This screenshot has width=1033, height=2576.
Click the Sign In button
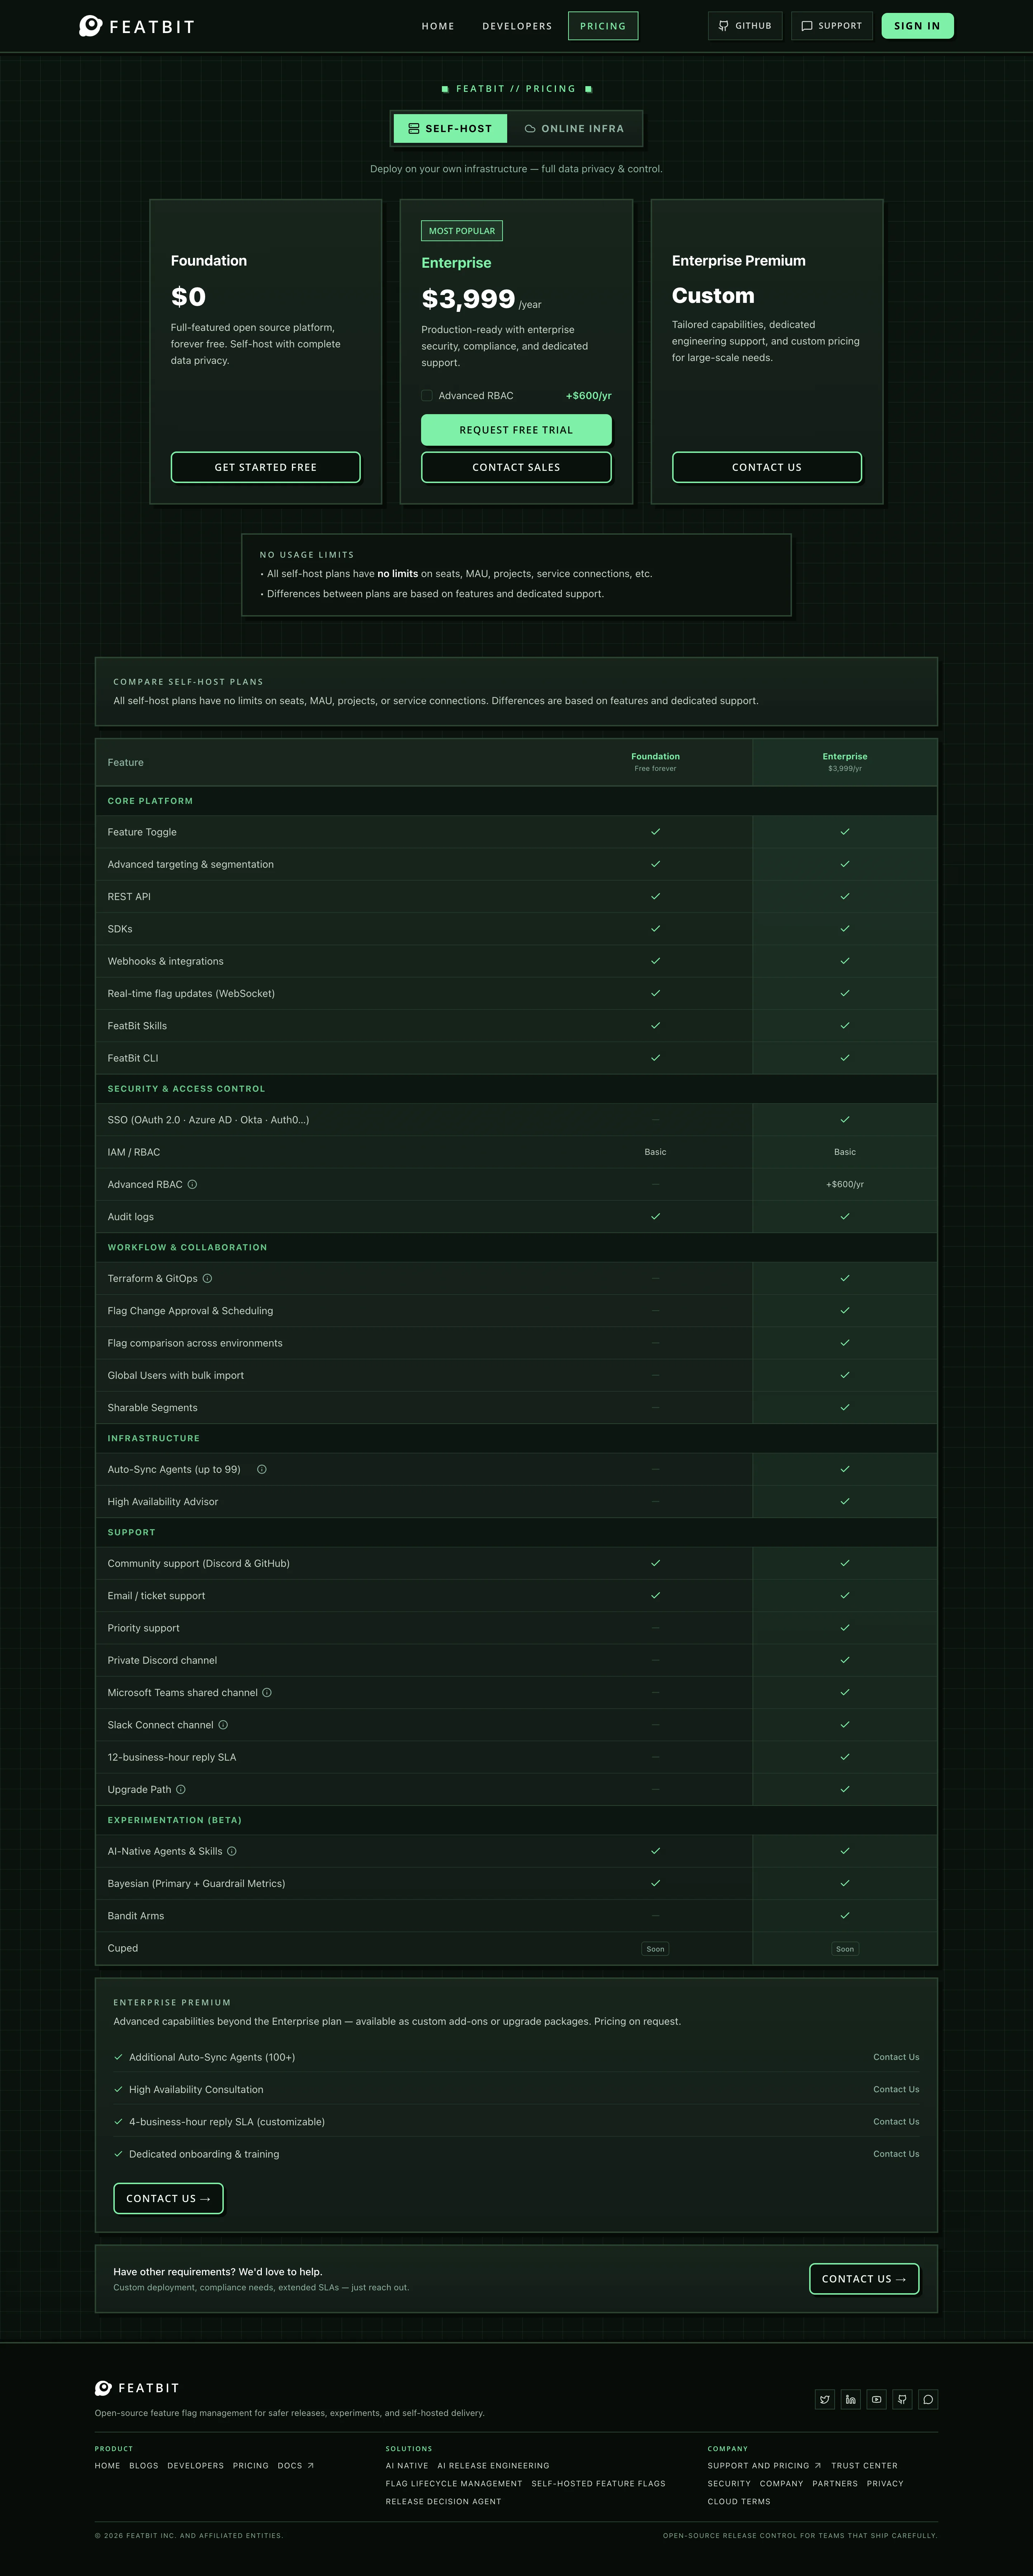coord(917,26)
